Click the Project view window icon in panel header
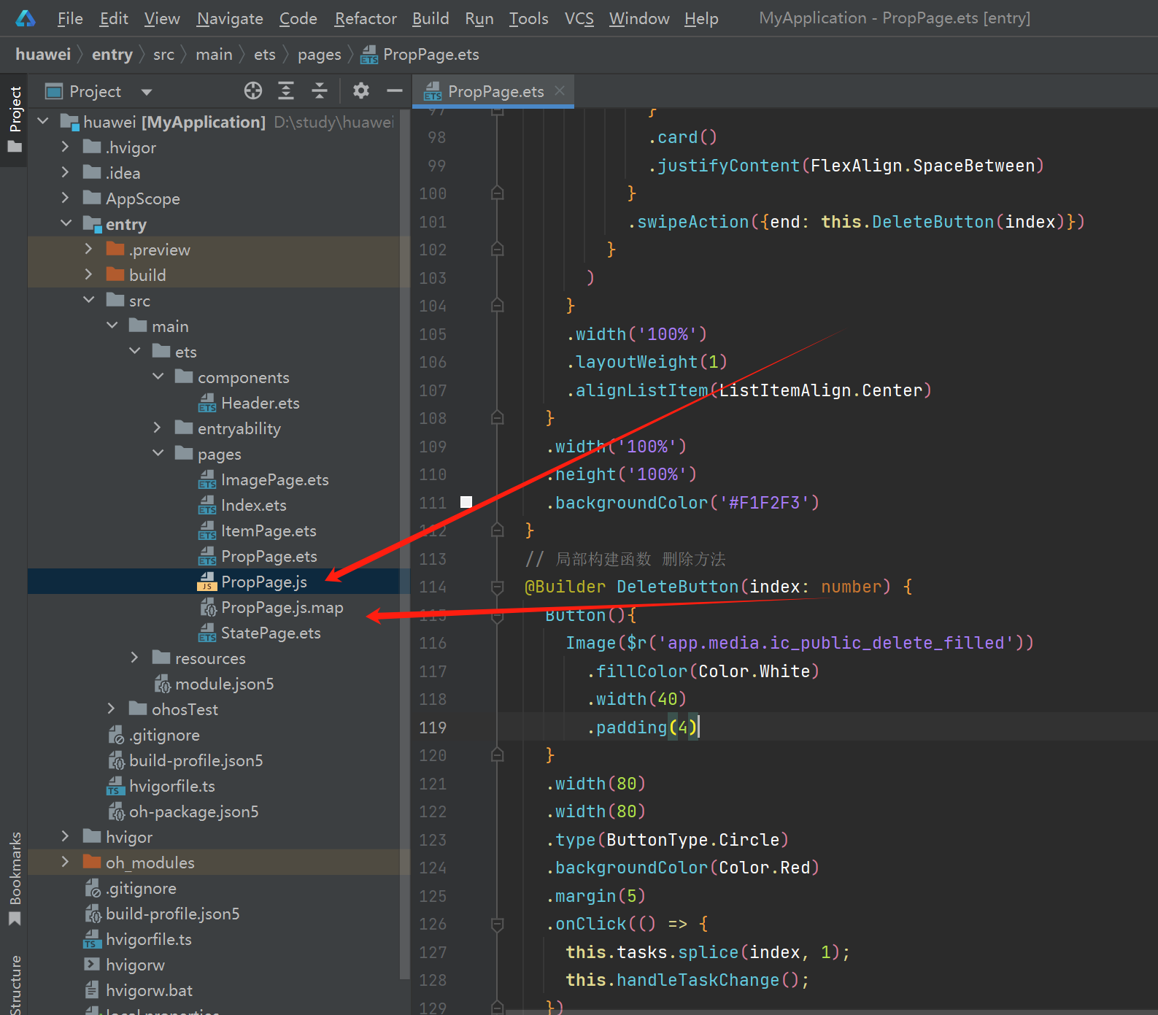Image resolution: width=1158 pixels, height=1015 pixels. [54, 91]
